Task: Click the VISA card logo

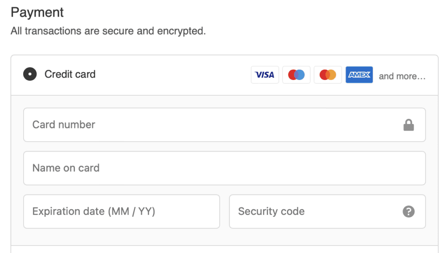Action: [x=265, y=74]
